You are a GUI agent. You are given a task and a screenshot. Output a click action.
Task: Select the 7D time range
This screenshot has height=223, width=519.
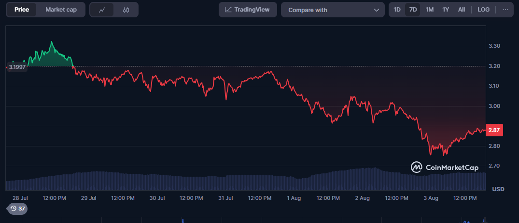point(413,10)
